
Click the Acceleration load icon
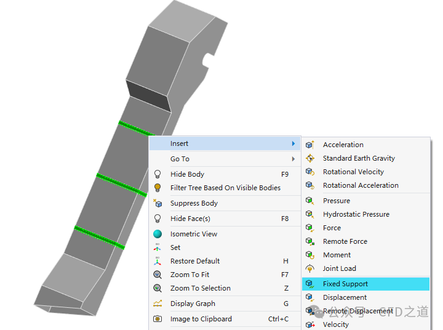(x=310, y=145)
